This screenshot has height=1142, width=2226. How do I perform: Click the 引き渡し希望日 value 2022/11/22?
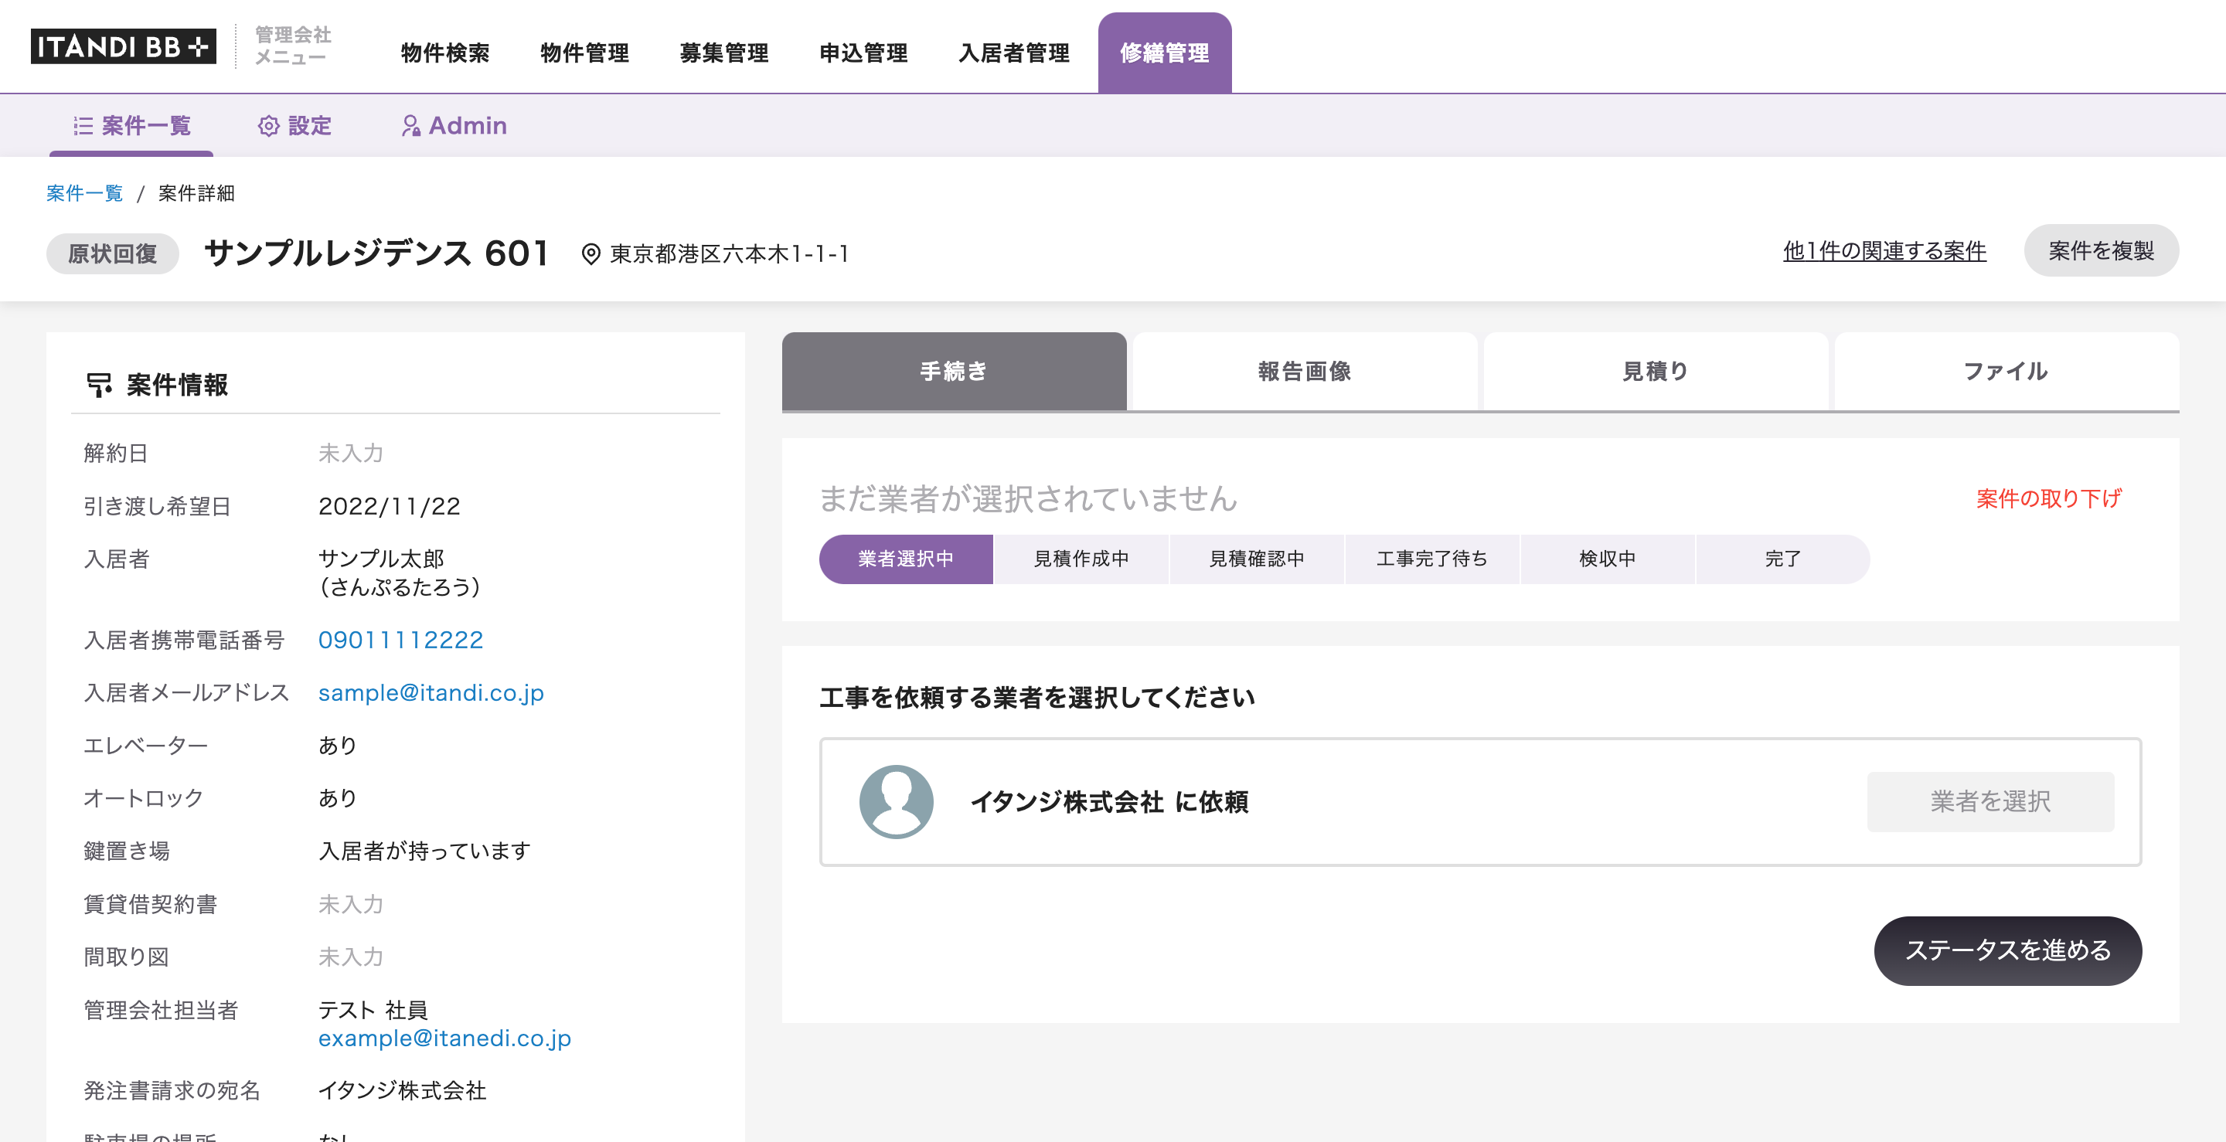point(390,506)
